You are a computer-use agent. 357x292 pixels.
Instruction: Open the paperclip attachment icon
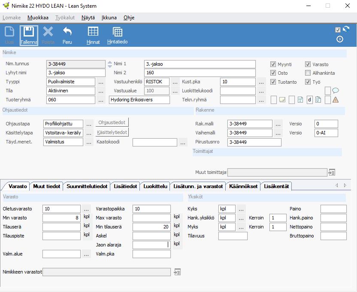coord(318,100)
